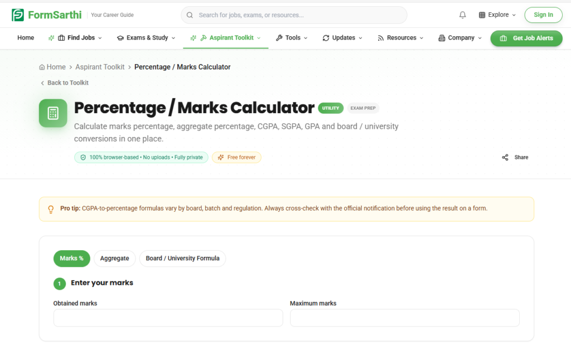Viewport: 571px width, 355px height.
Task: Focus the search jobs and exams field
Action: [x=294, y=15]
